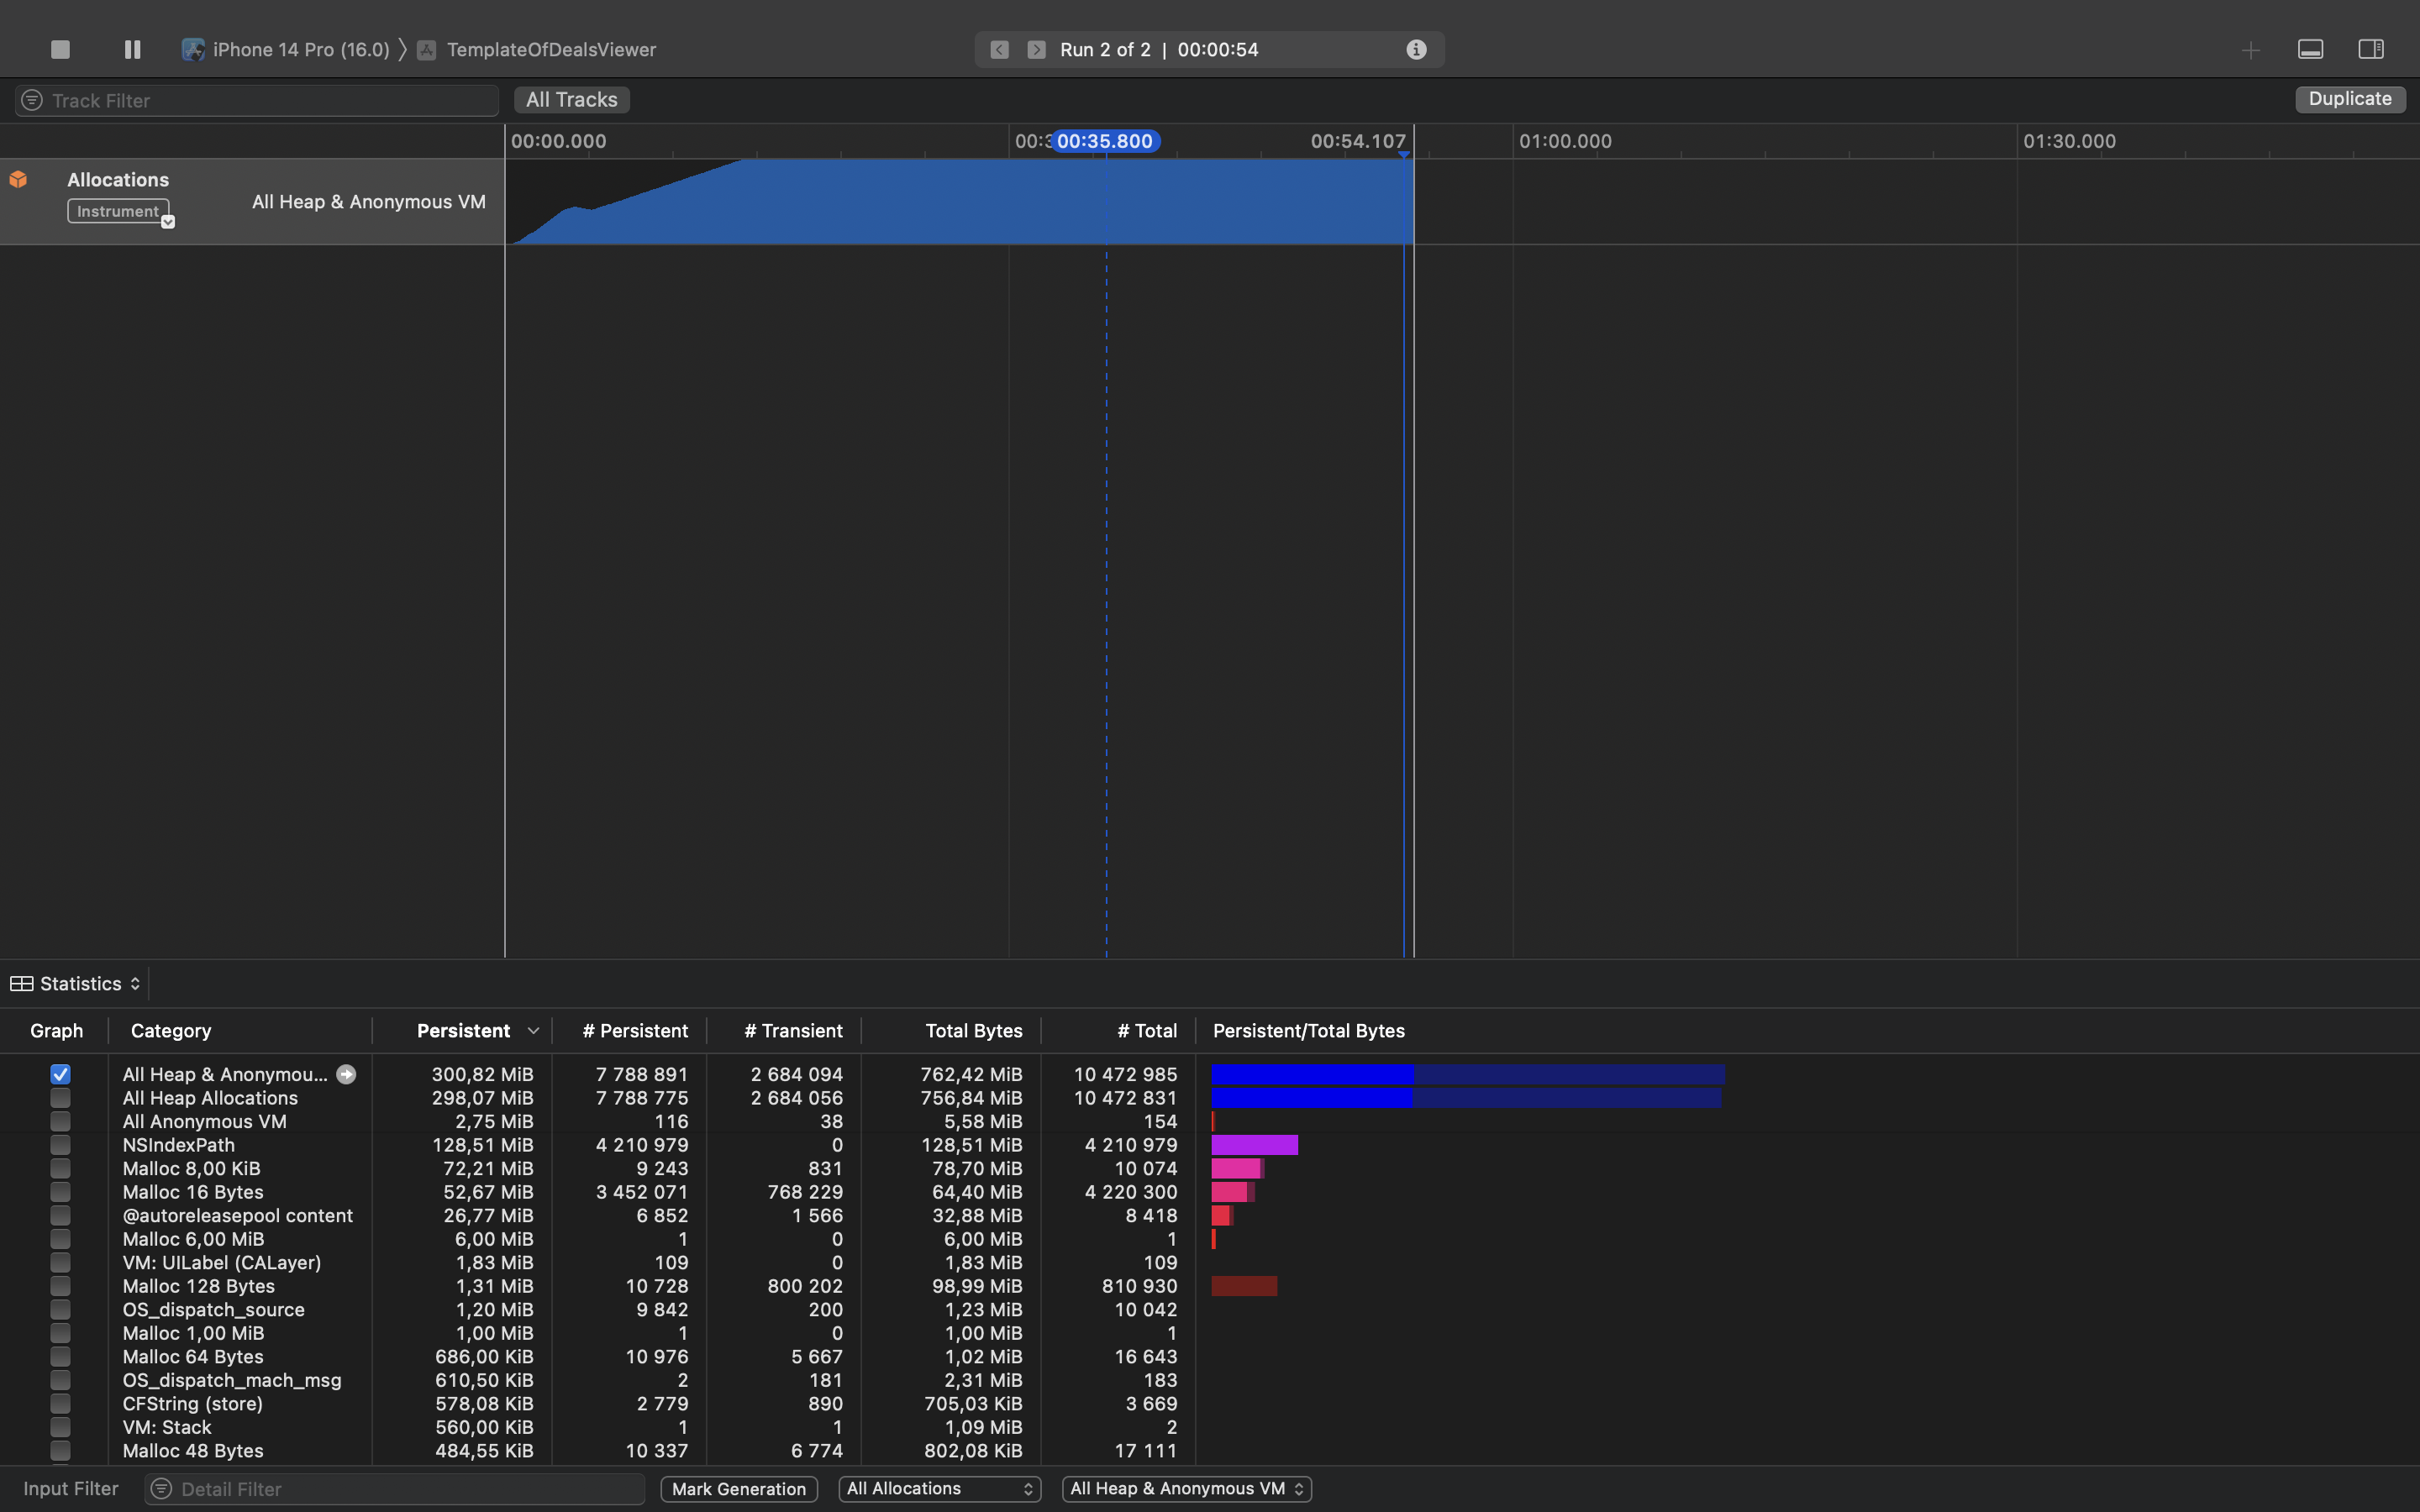
Task: Sort by Category column header
Action: pos(239,1030)
